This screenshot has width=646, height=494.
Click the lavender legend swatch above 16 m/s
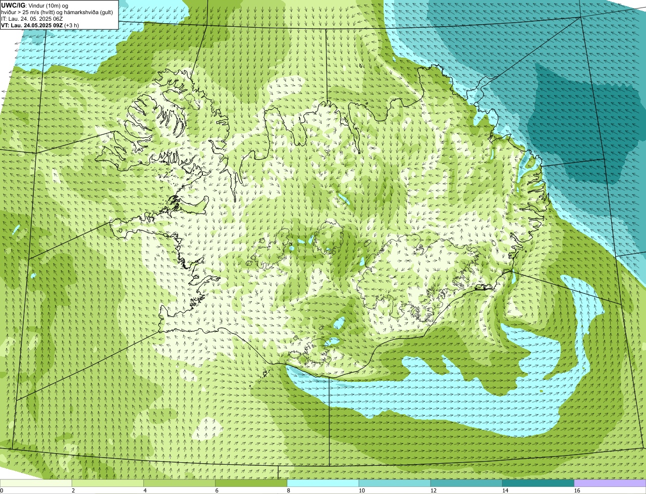point(610,483)
